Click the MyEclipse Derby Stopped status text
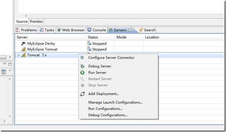The height and width of the screenshot is (132, 226). [x=99, y=43]
